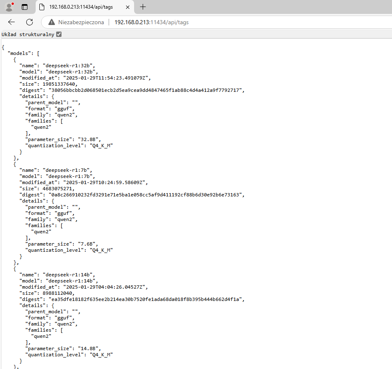The height and width of the screenshot is (369, 392).
Task: Click modified_at 2025-01-29T04:04:26.04527Z value
Action: pos(104,287)
